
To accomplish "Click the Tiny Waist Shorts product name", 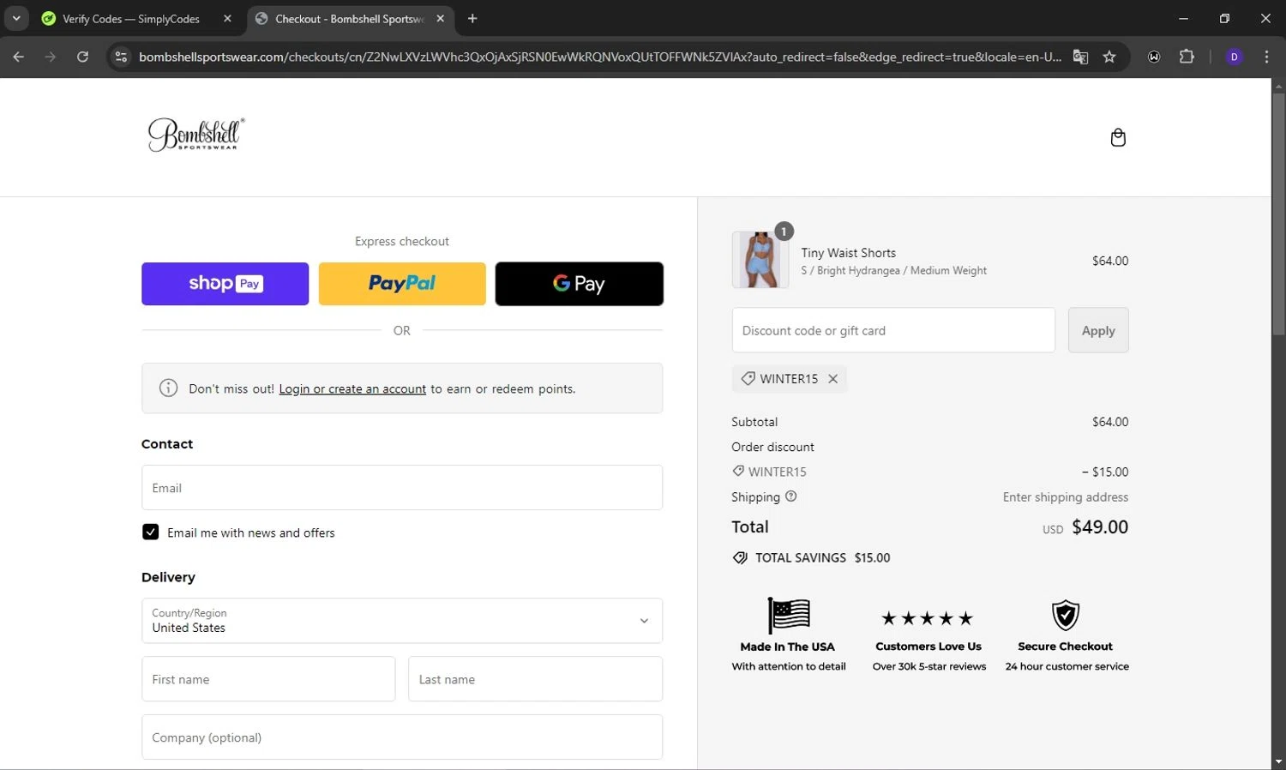I will 849,253.
